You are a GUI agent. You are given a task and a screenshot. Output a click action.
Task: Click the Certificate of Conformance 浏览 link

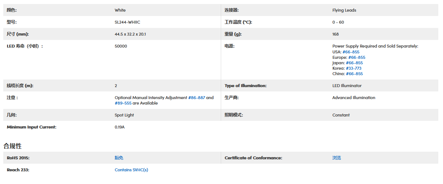(336, 158)
